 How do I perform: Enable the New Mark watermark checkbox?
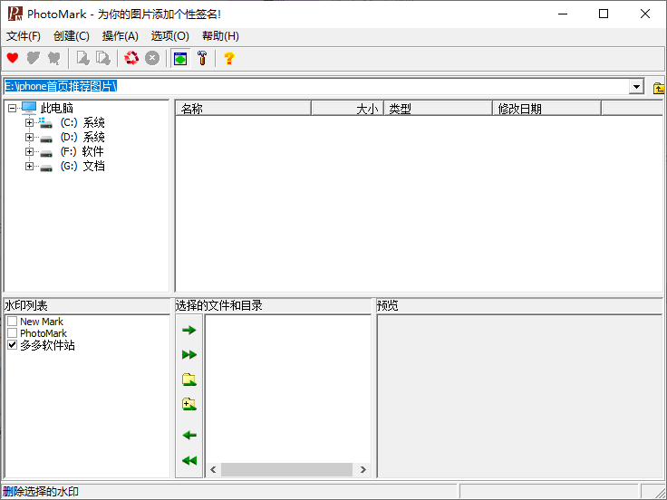12,322
